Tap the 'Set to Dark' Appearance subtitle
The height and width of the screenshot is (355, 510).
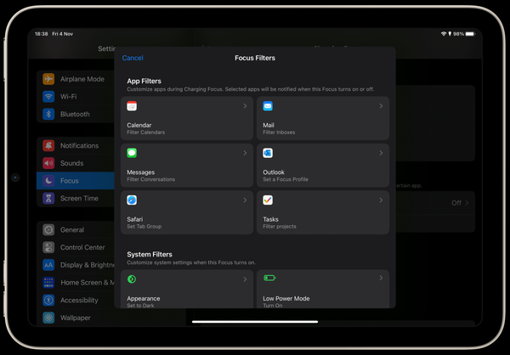click(140, 305)
